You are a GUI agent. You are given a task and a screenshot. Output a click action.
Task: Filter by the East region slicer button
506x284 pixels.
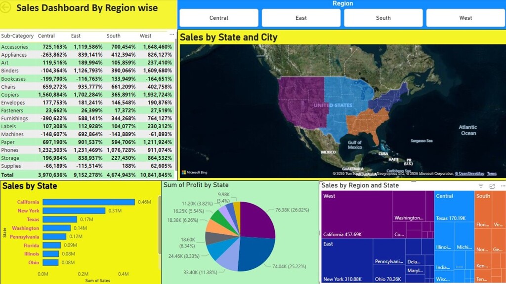[x=301, y=18]
